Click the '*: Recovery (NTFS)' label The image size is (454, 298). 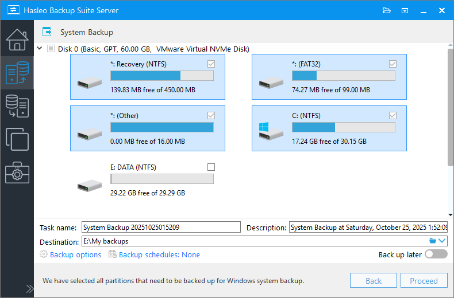pos(138,64)
